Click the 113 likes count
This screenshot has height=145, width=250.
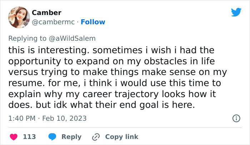pos(29,137)
